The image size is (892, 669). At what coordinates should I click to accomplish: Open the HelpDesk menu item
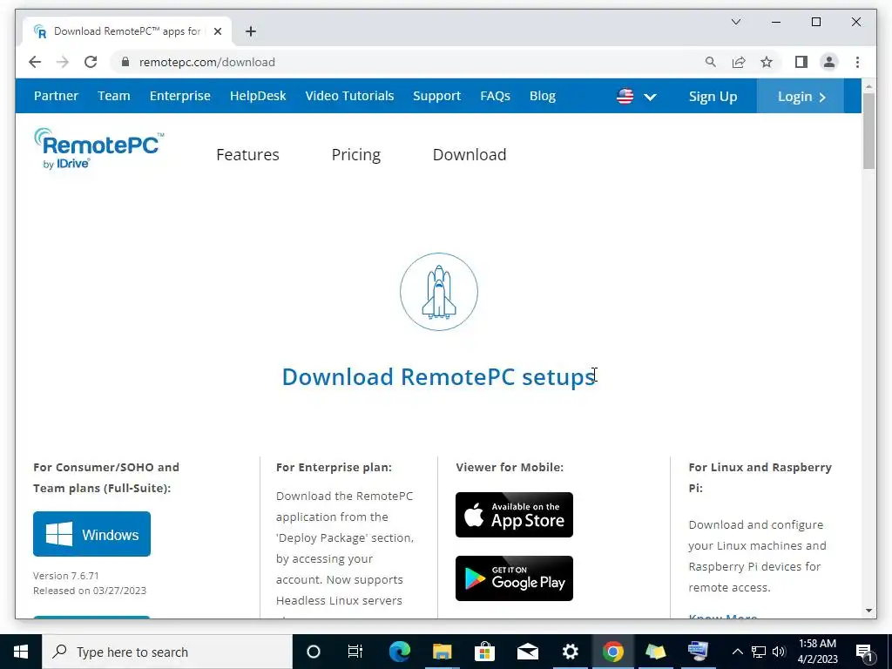point(258,96)
